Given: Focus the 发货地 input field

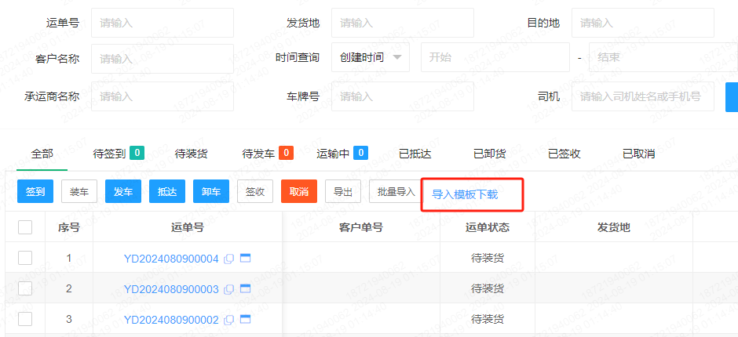Looking at the screenshot, I should [x=403, y=23].
